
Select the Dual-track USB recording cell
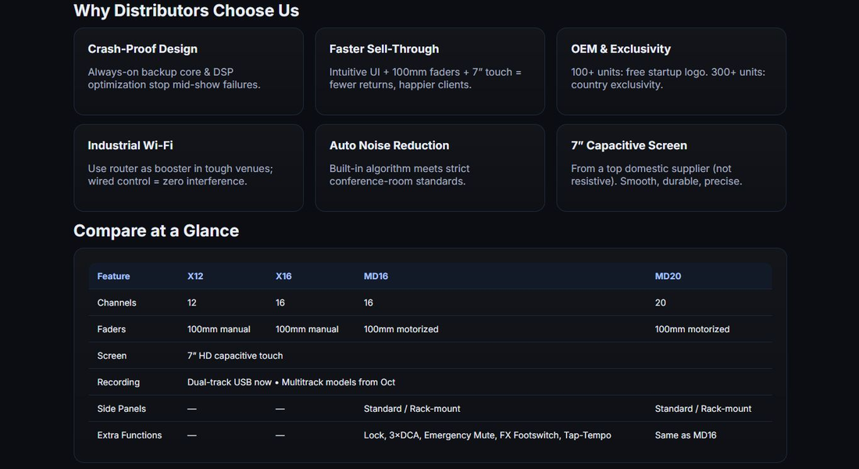tap(291, 382)
